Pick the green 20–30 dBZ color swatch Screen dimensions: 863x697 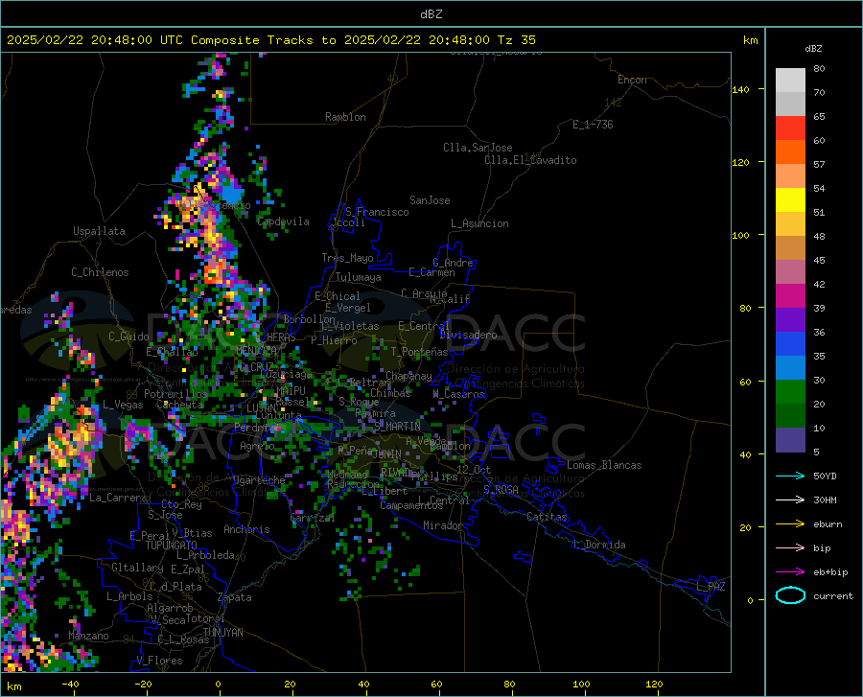pos(790,392)
